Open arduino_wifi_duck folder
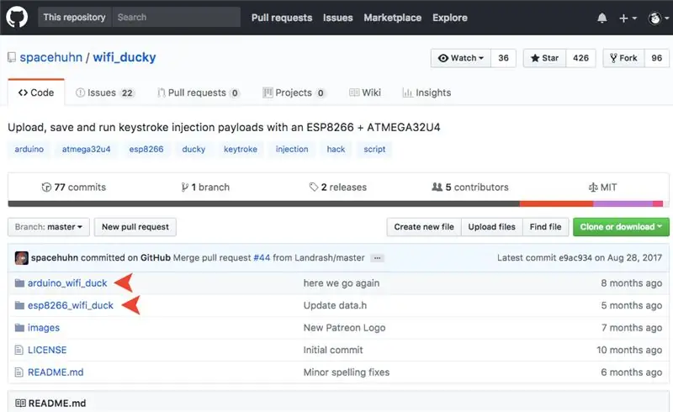The height and width of the screenshot is (412, 673). [x=67, y=283]
